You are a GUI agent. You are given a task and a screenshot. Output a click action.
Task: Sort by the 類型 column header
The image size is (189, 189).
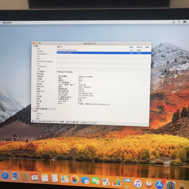click(x=131, y=47)
